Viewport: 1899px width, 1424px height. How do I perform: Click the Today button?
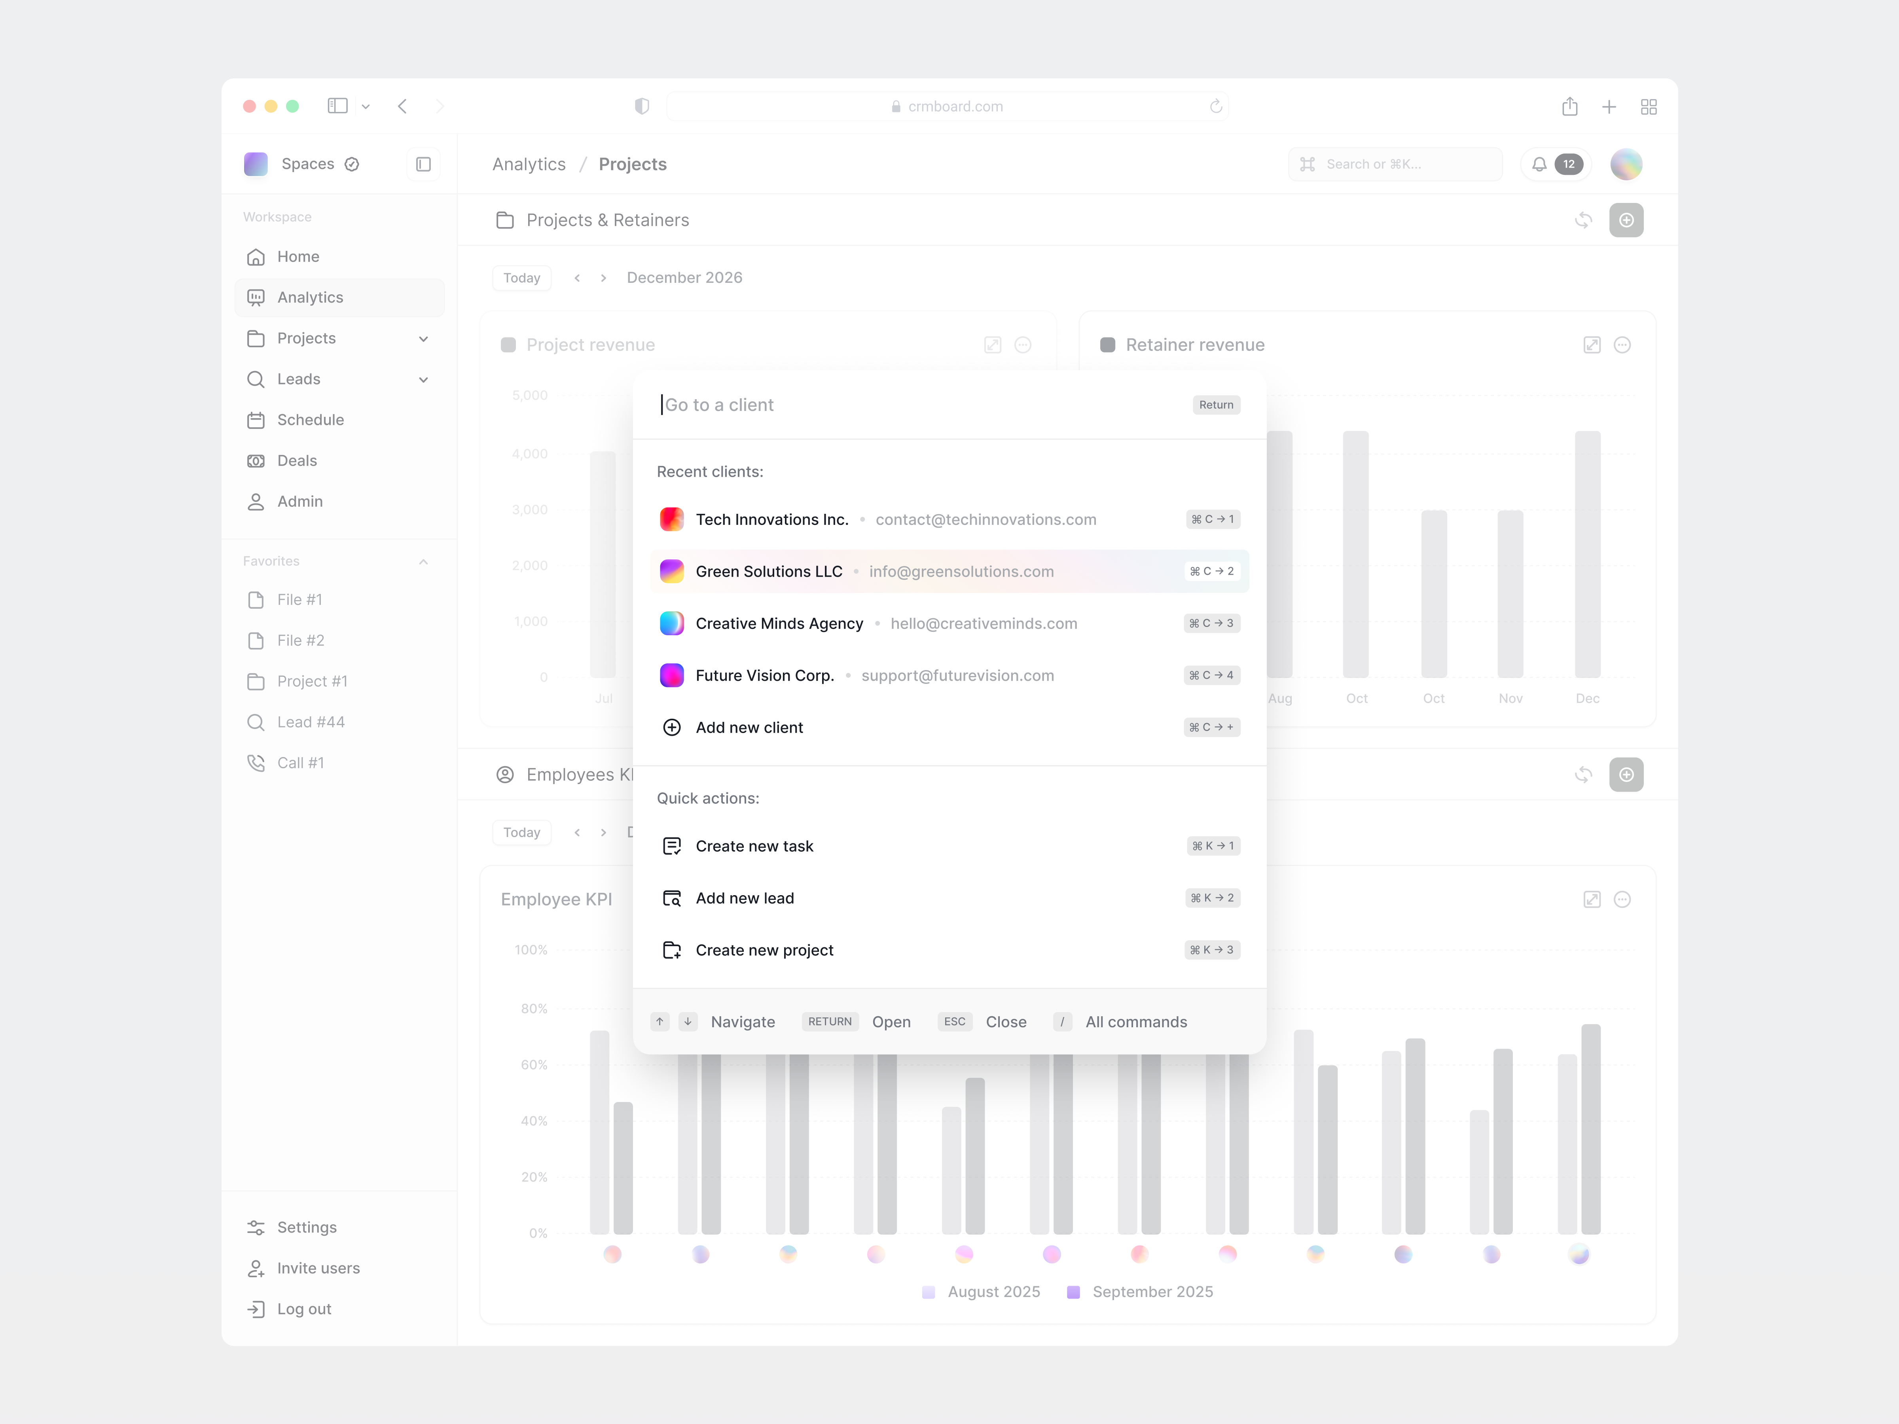coord(521,277)
